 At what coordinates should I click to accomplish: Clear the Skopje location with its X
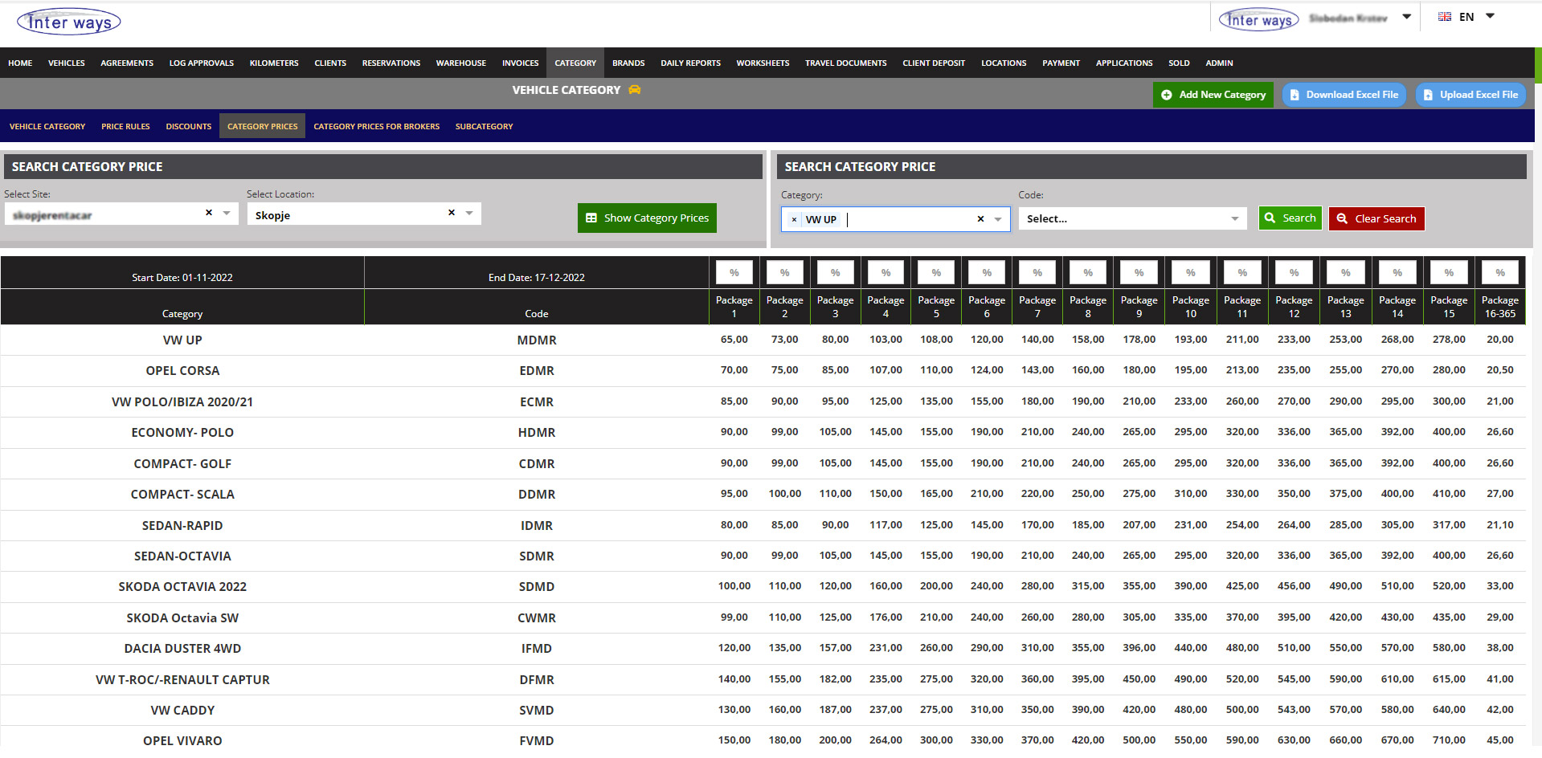coord(452,213)
